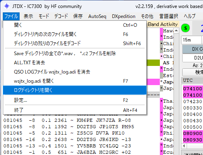Click the 検索 lookup button
Screen dimensions: 203x155
193,72
